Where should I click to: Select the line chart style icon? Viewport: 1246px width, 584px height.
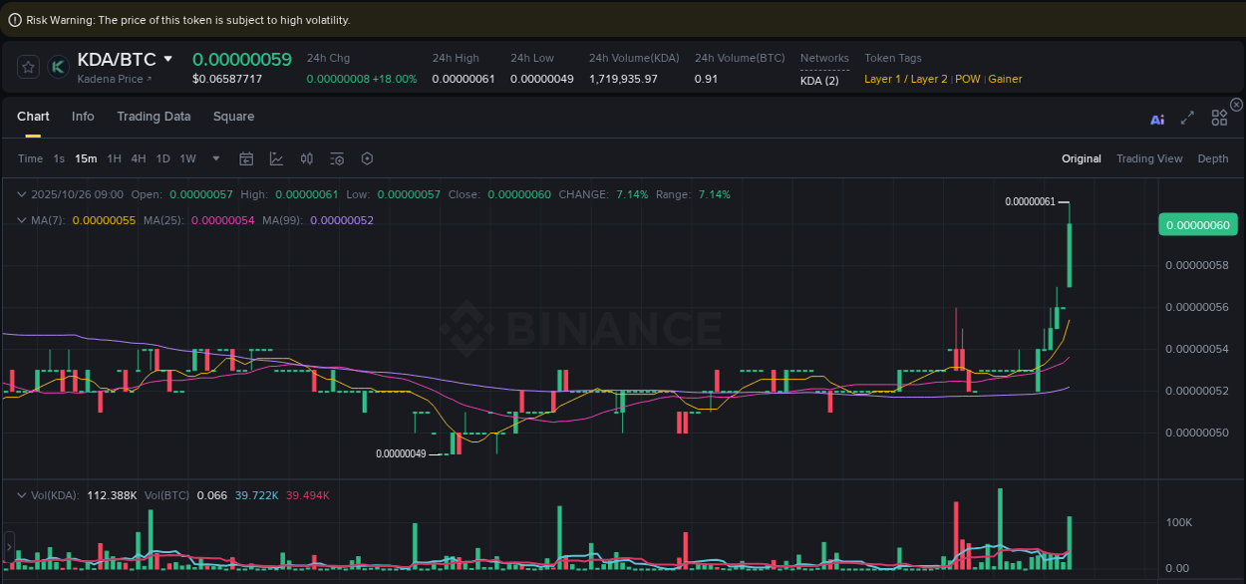click(x=275, y=158)
